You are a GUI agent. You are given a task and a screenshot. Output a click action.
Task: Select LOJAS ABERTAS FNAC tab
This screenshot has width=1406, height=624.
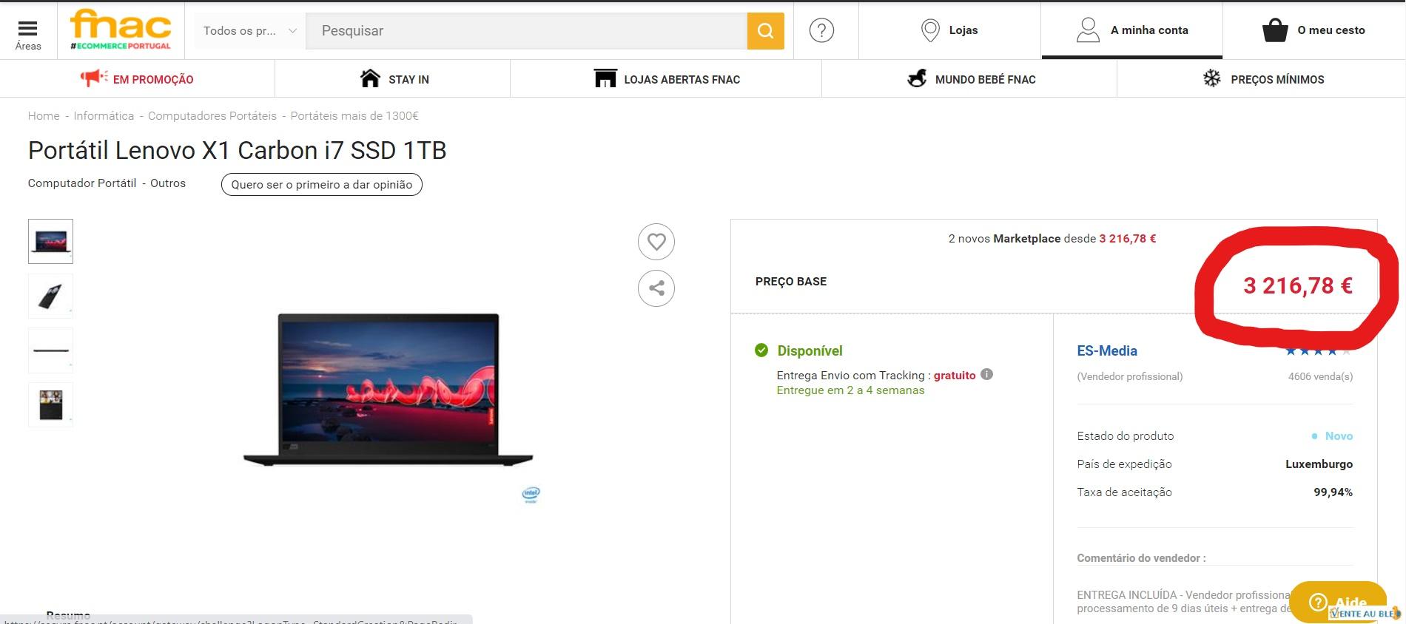click(x=667, y=78)
